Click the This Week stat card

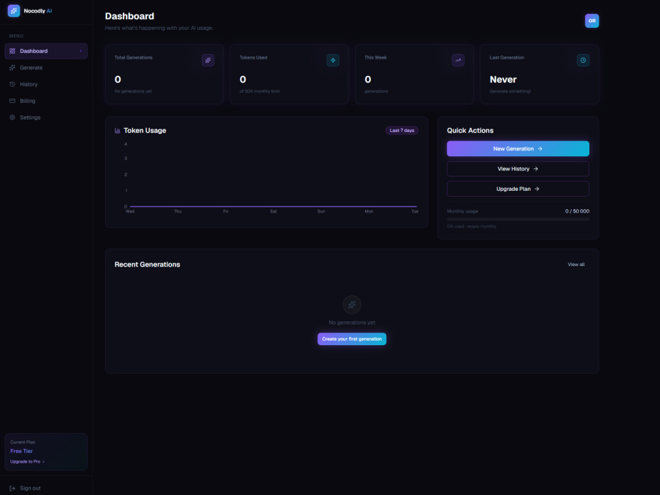[414, 74]
